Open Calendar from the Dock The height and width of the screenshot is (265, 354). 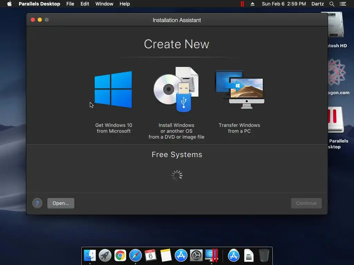tap(151, 256)
